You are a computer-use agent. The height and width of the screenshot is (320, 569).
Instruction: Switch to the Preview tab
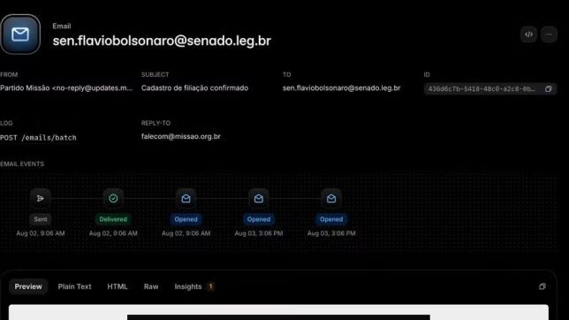[28, 286]
